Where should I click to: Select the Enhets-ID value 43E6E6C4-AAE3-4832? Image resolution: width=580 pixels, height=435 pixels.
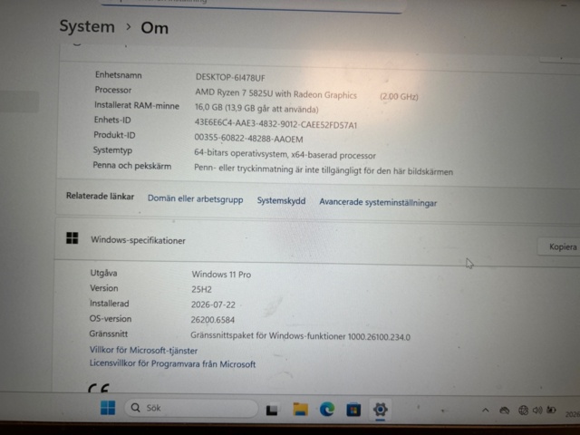point(275,124)
